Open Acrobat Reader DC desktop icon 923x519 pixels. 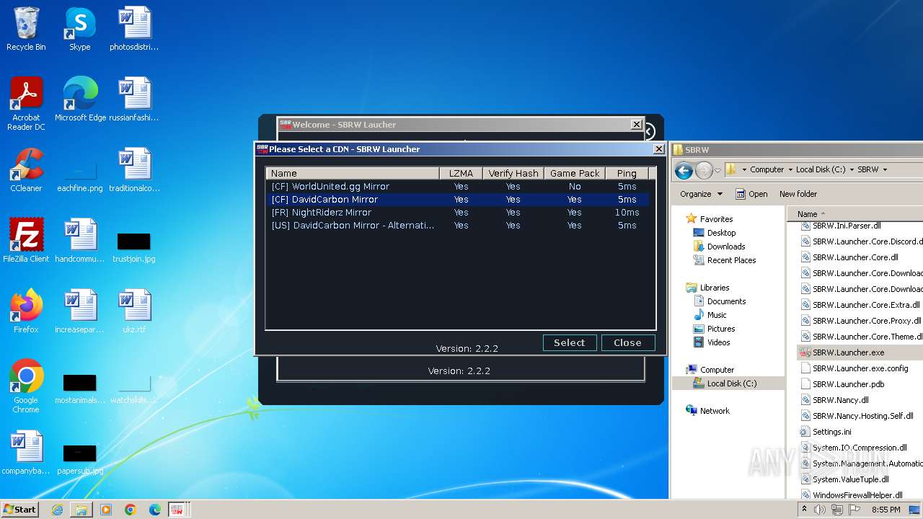[x=26, y=104]
